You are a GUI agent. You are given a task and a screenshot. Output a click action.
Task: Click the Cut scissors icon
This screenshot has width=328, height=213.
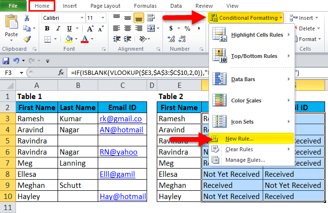click(x=27, y=18)
